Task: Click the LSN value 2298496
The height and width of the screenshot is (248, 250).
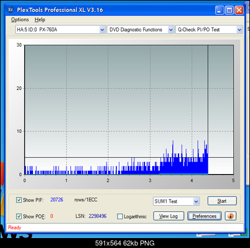Action: coord(98,216)
